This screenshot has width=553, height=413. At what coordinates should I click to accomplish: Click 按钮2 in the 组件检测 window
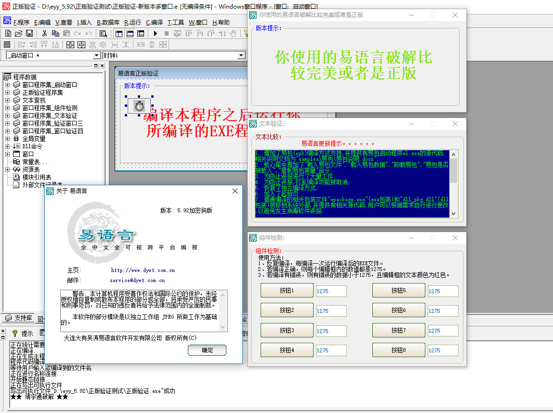pos(287,310)
